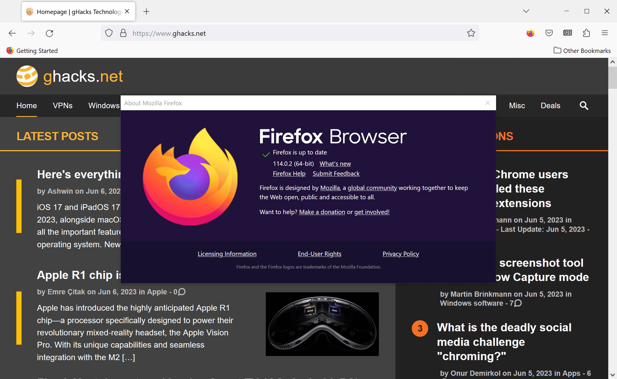617x379 pixels.
Task: Open a new tab with the plus button
Action: coord(146,11)
